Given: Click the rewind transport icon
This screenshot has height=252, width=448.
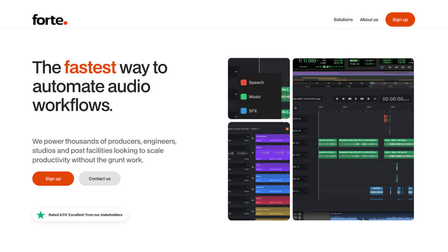Looking at the screenshot, I should (349, 99).
